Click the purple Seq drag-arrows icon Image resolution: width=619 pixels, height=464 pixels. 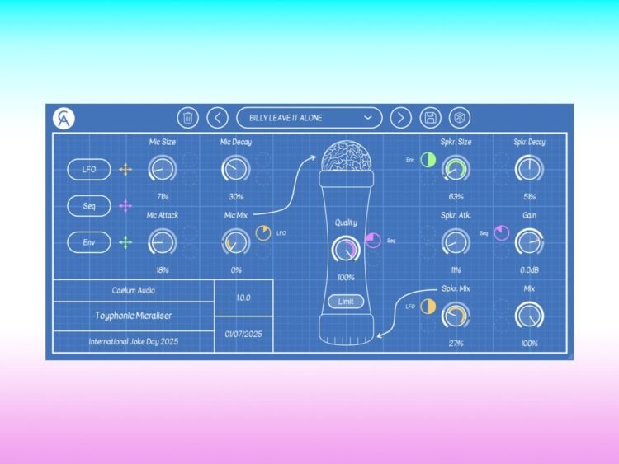[x=125, y=205]
